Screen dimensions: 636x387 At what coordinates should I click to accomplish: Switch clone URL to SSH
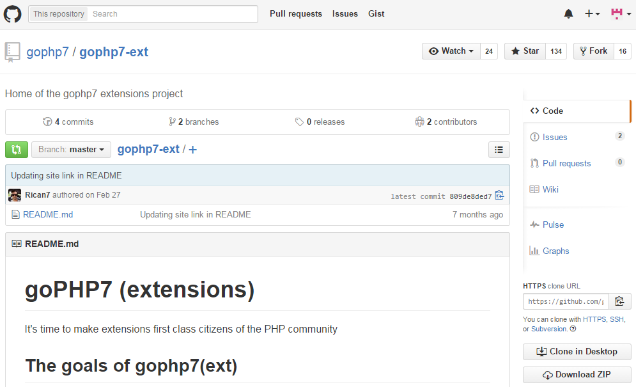coord(617,319)
